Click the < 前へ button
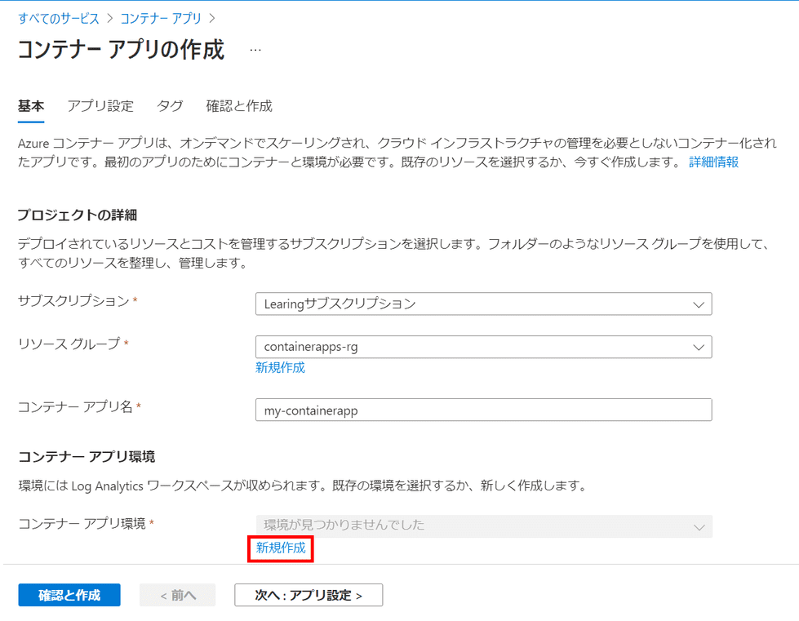 pos(178,595)
